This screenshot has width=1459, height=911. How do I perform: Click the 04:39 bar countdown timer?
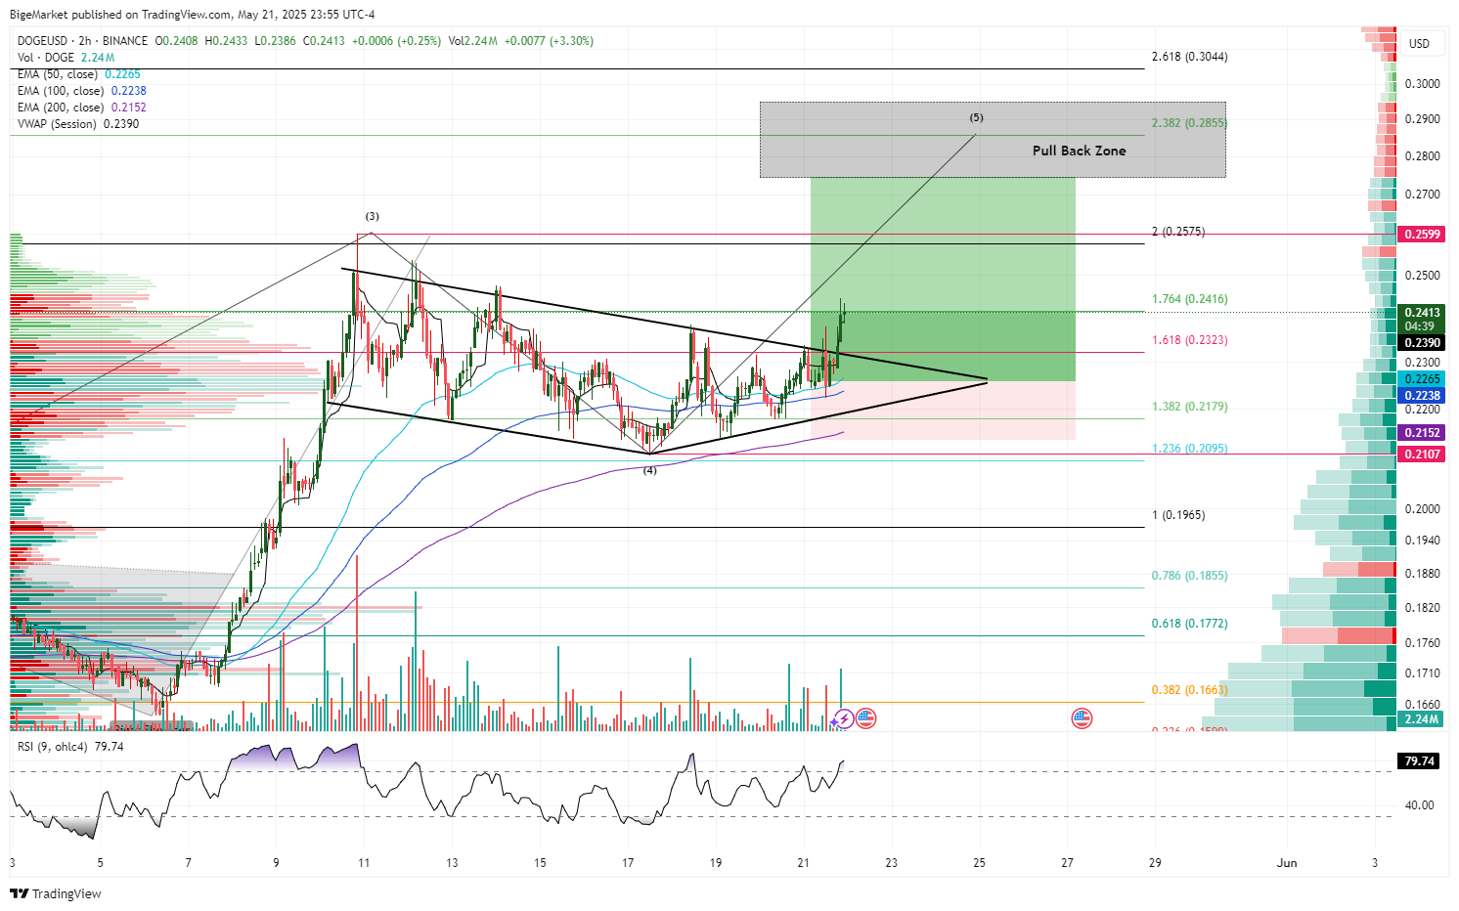pos(1420,327)
